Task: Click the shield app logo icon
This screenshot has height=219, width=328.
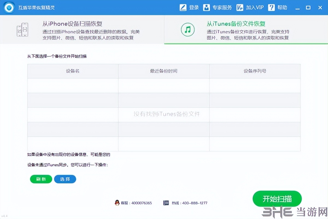Action: click(9, 8)
